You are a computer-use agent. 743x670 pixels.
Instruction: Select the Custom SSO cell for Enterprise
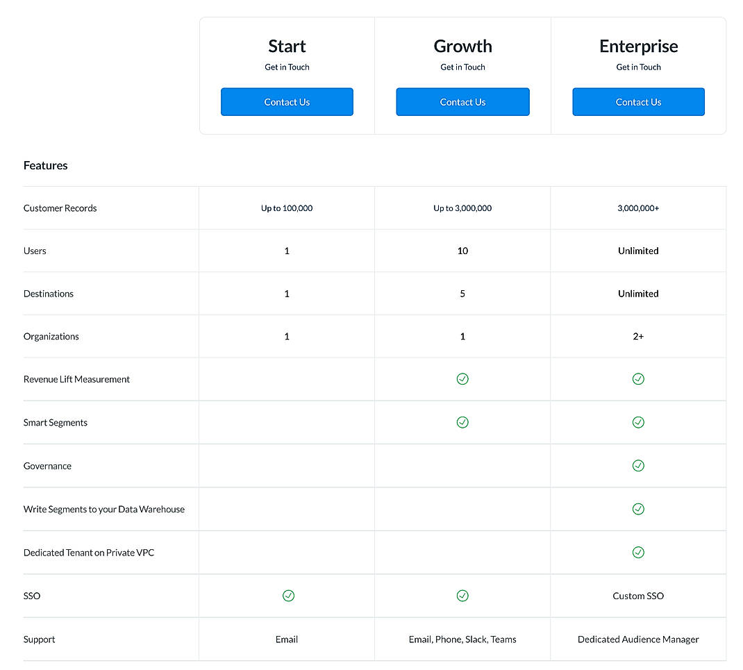pyautogui.click(x=638, y=596)
